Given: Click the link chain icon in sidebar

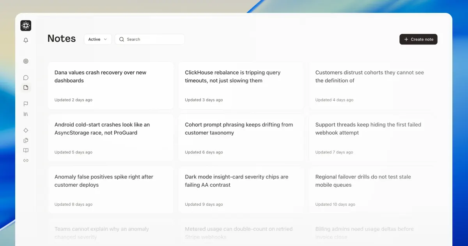Looking at the screenshot, I should [26, 160].
